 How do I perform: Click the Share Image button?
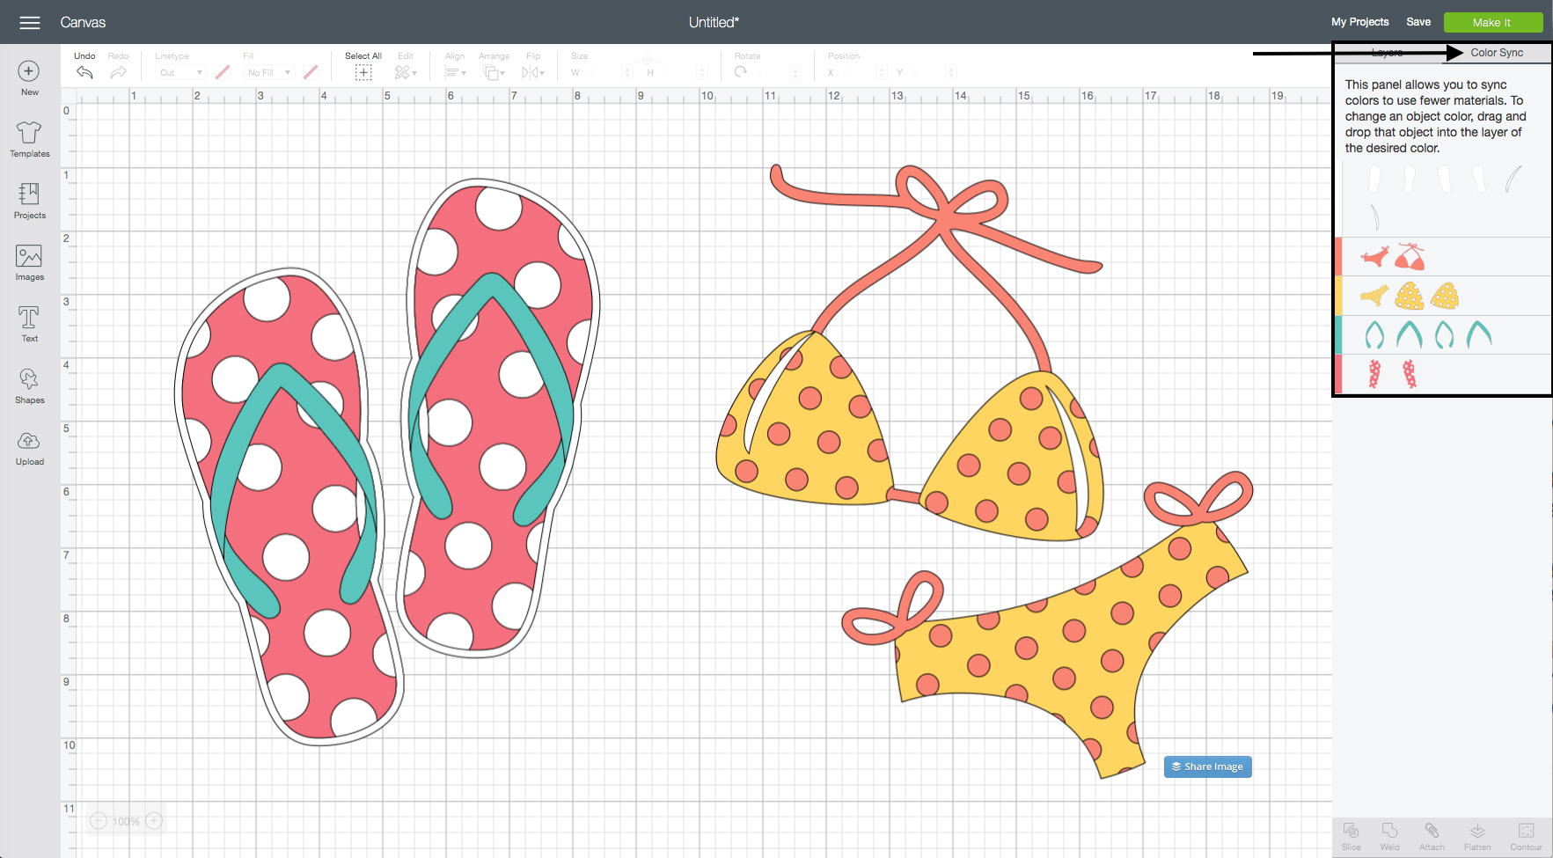click(x=1207, y=766)
